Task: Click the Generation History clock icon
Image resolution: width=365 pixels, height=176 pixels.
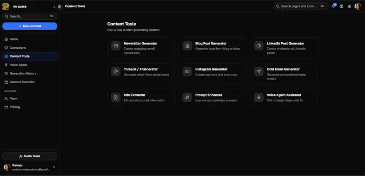Action: point(6,74)
